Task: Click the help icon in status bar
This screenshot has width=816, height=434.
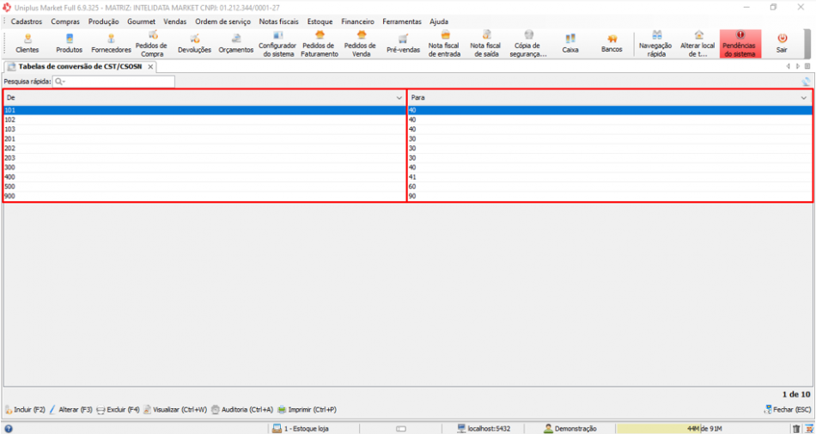Action: click(8, 429)
